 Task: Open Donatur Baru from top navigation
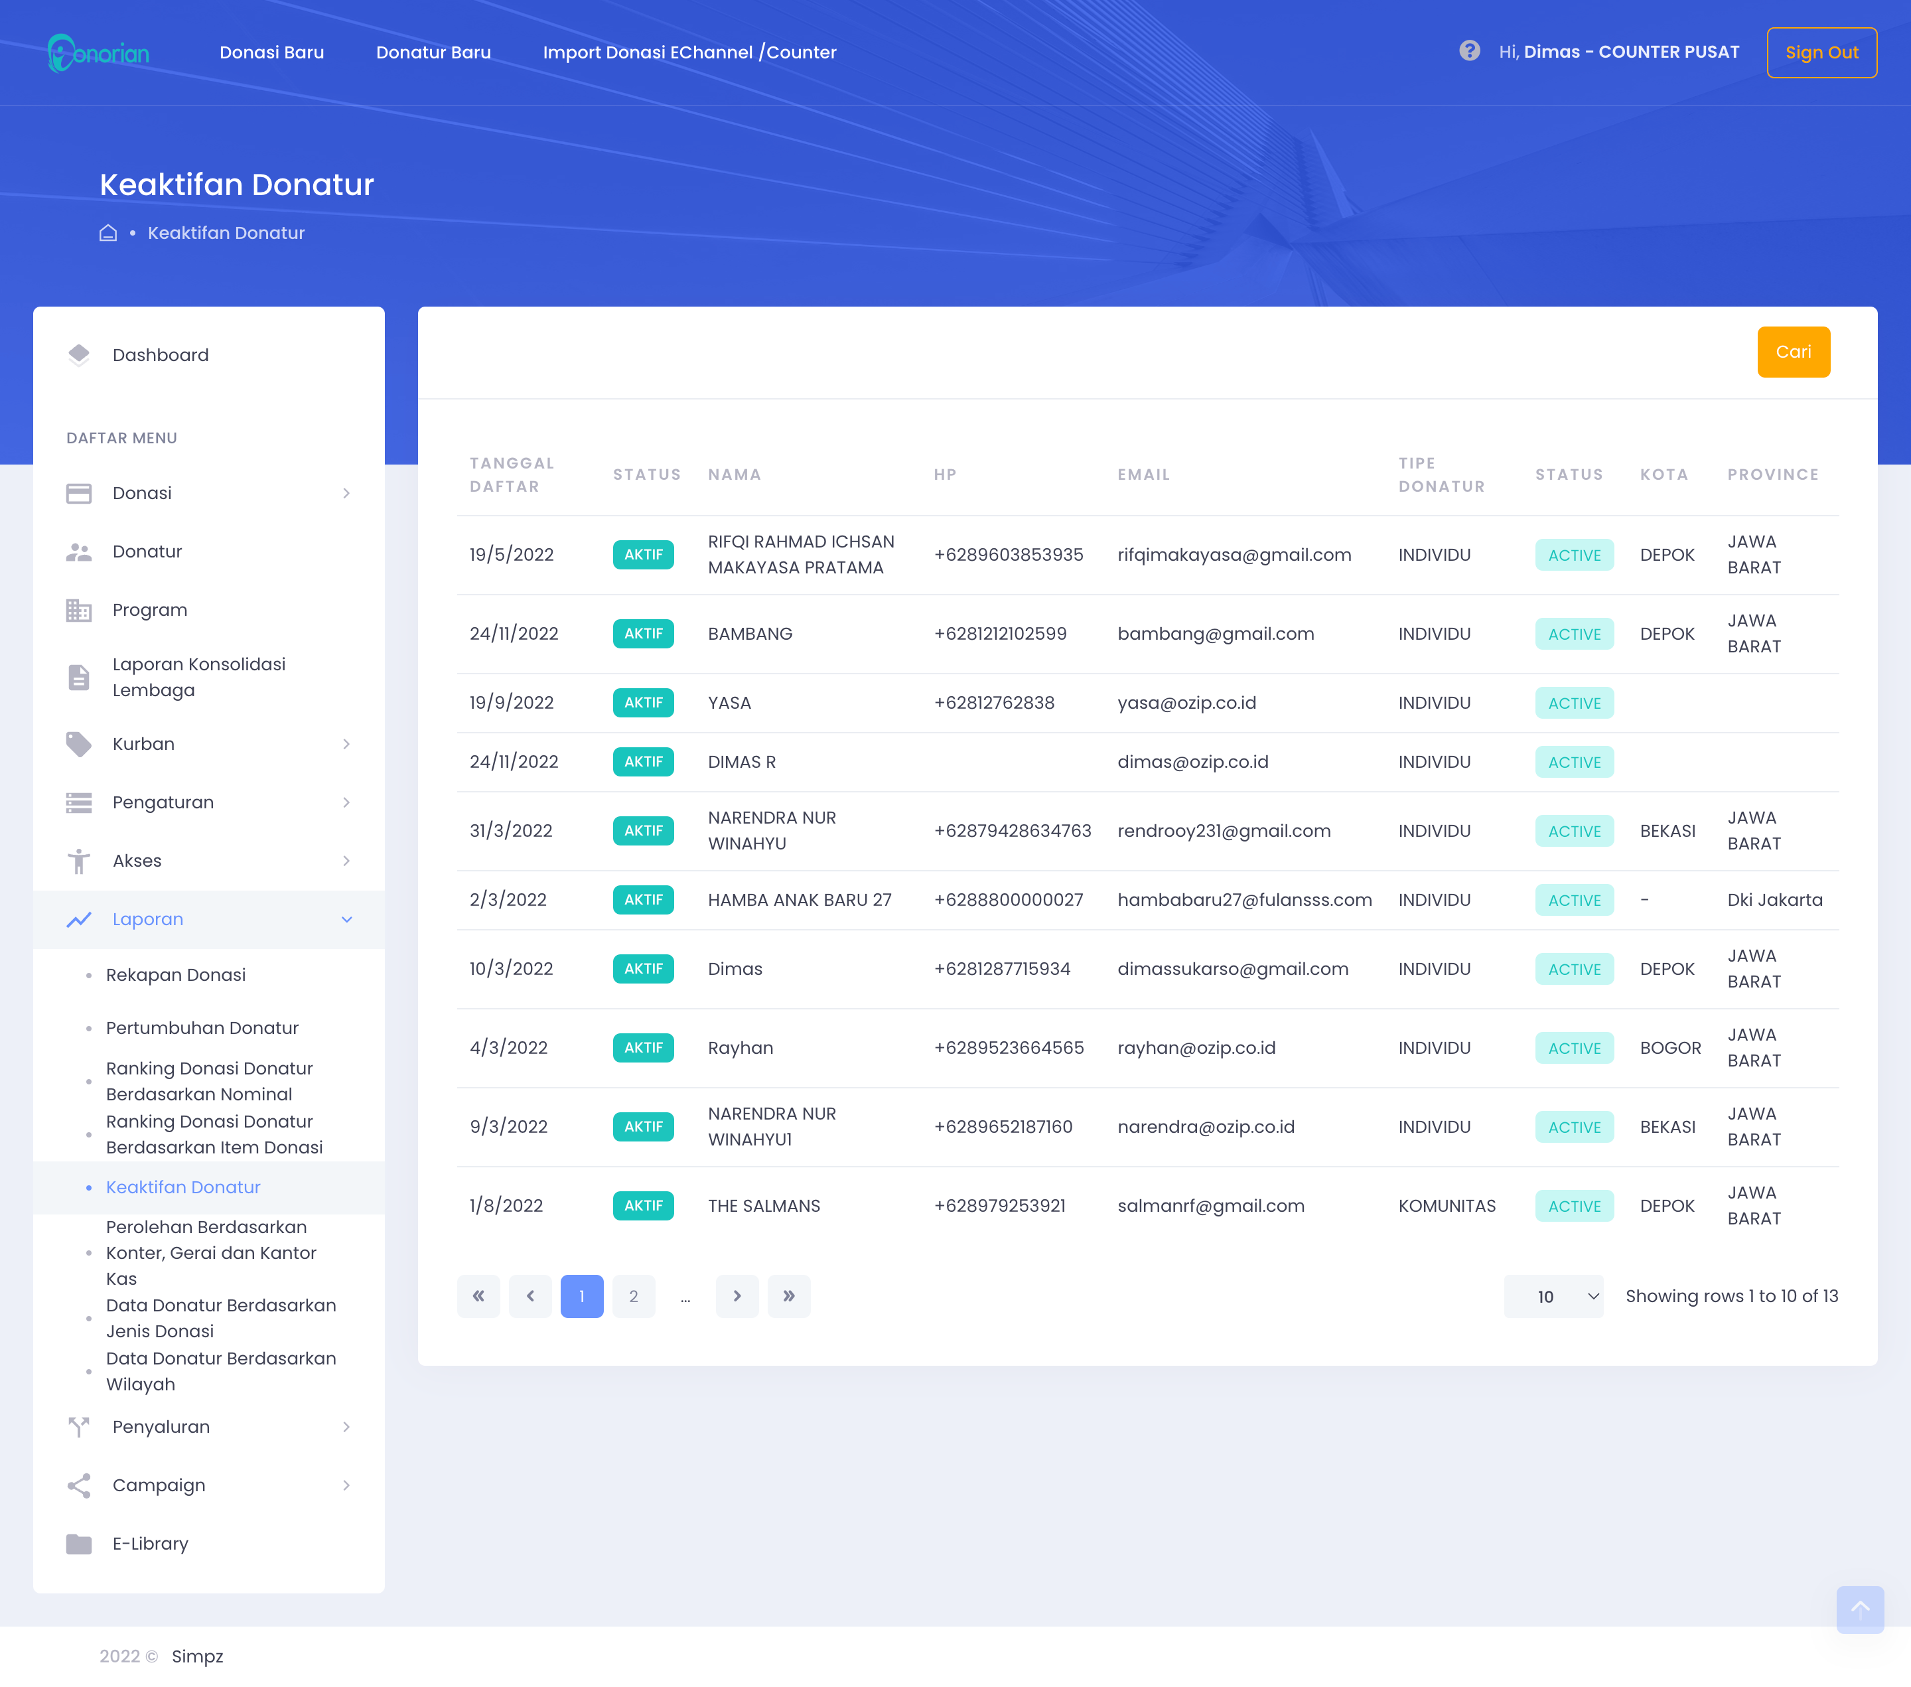pyautogui.click(x=433, y=52)
